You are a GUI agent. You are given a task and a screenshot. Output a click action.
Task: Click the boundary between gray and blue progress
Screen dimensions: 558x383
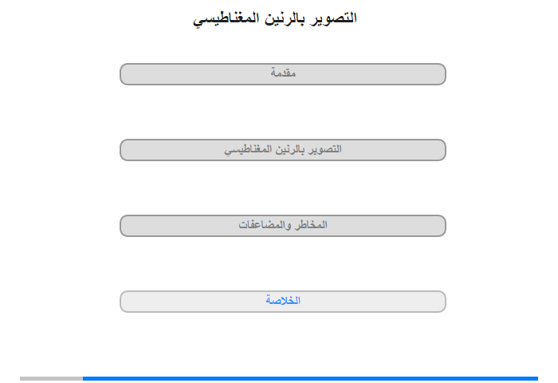coord(83,378)
